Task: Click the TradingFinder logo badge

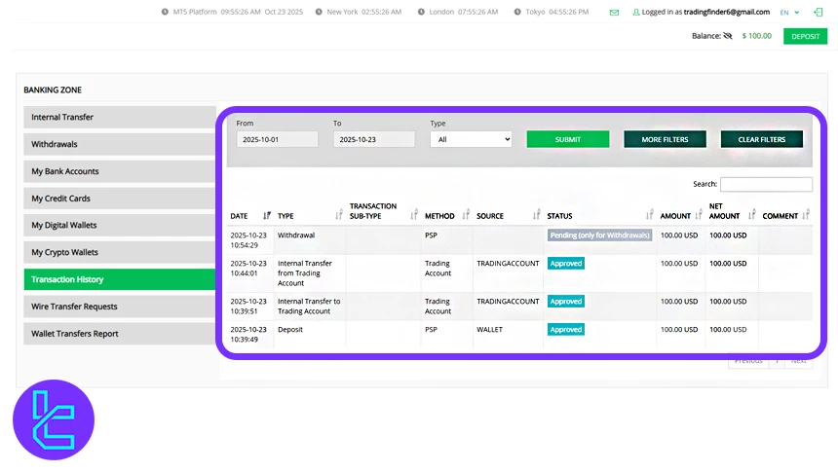Action: pyautogui.click(x=54, y=419)
